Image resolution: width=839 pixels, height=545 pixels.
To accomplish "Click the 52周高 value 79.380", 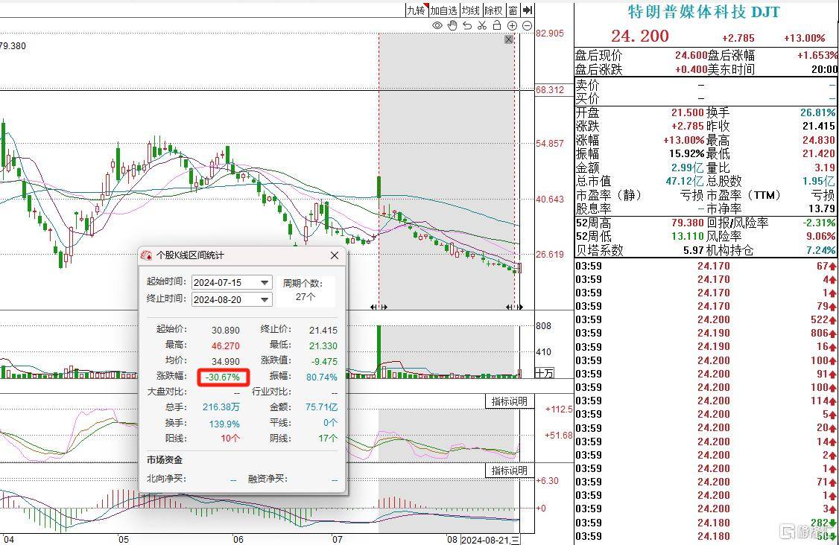I will 688,223.
